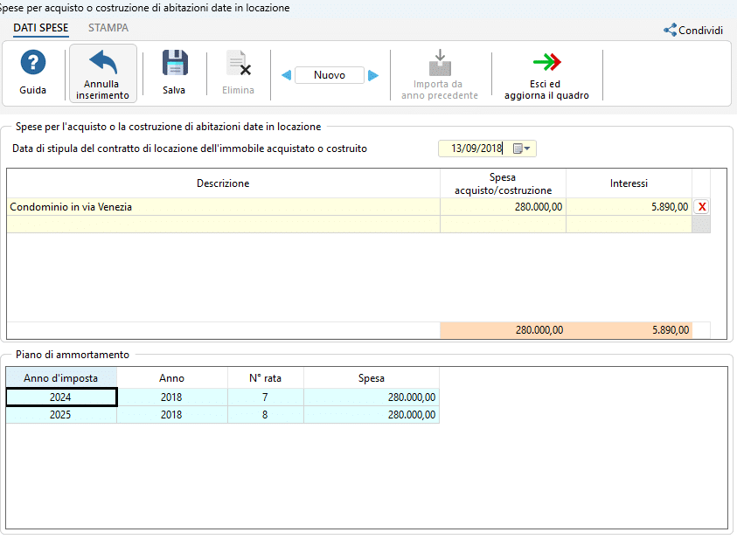Delete row with red X button
The height and width of the screenshot is (539, 737).
pyautogui.click(x=702, y=206)
